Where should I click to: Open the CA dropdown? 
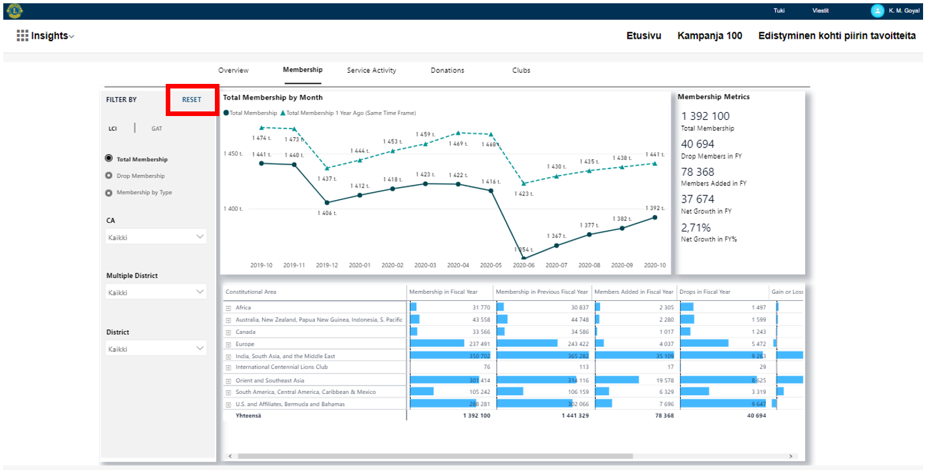(x=156, y=237)
